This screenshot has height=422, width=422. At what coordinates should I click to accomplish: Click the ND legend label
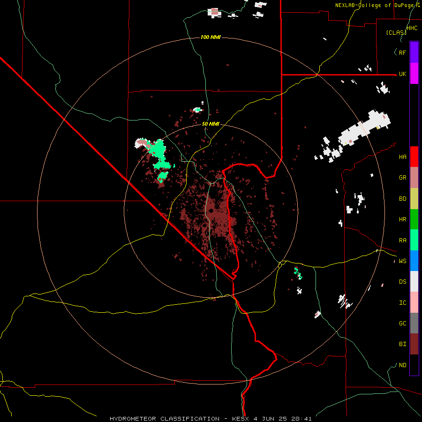pyautogui.click(x=402, y=365)
